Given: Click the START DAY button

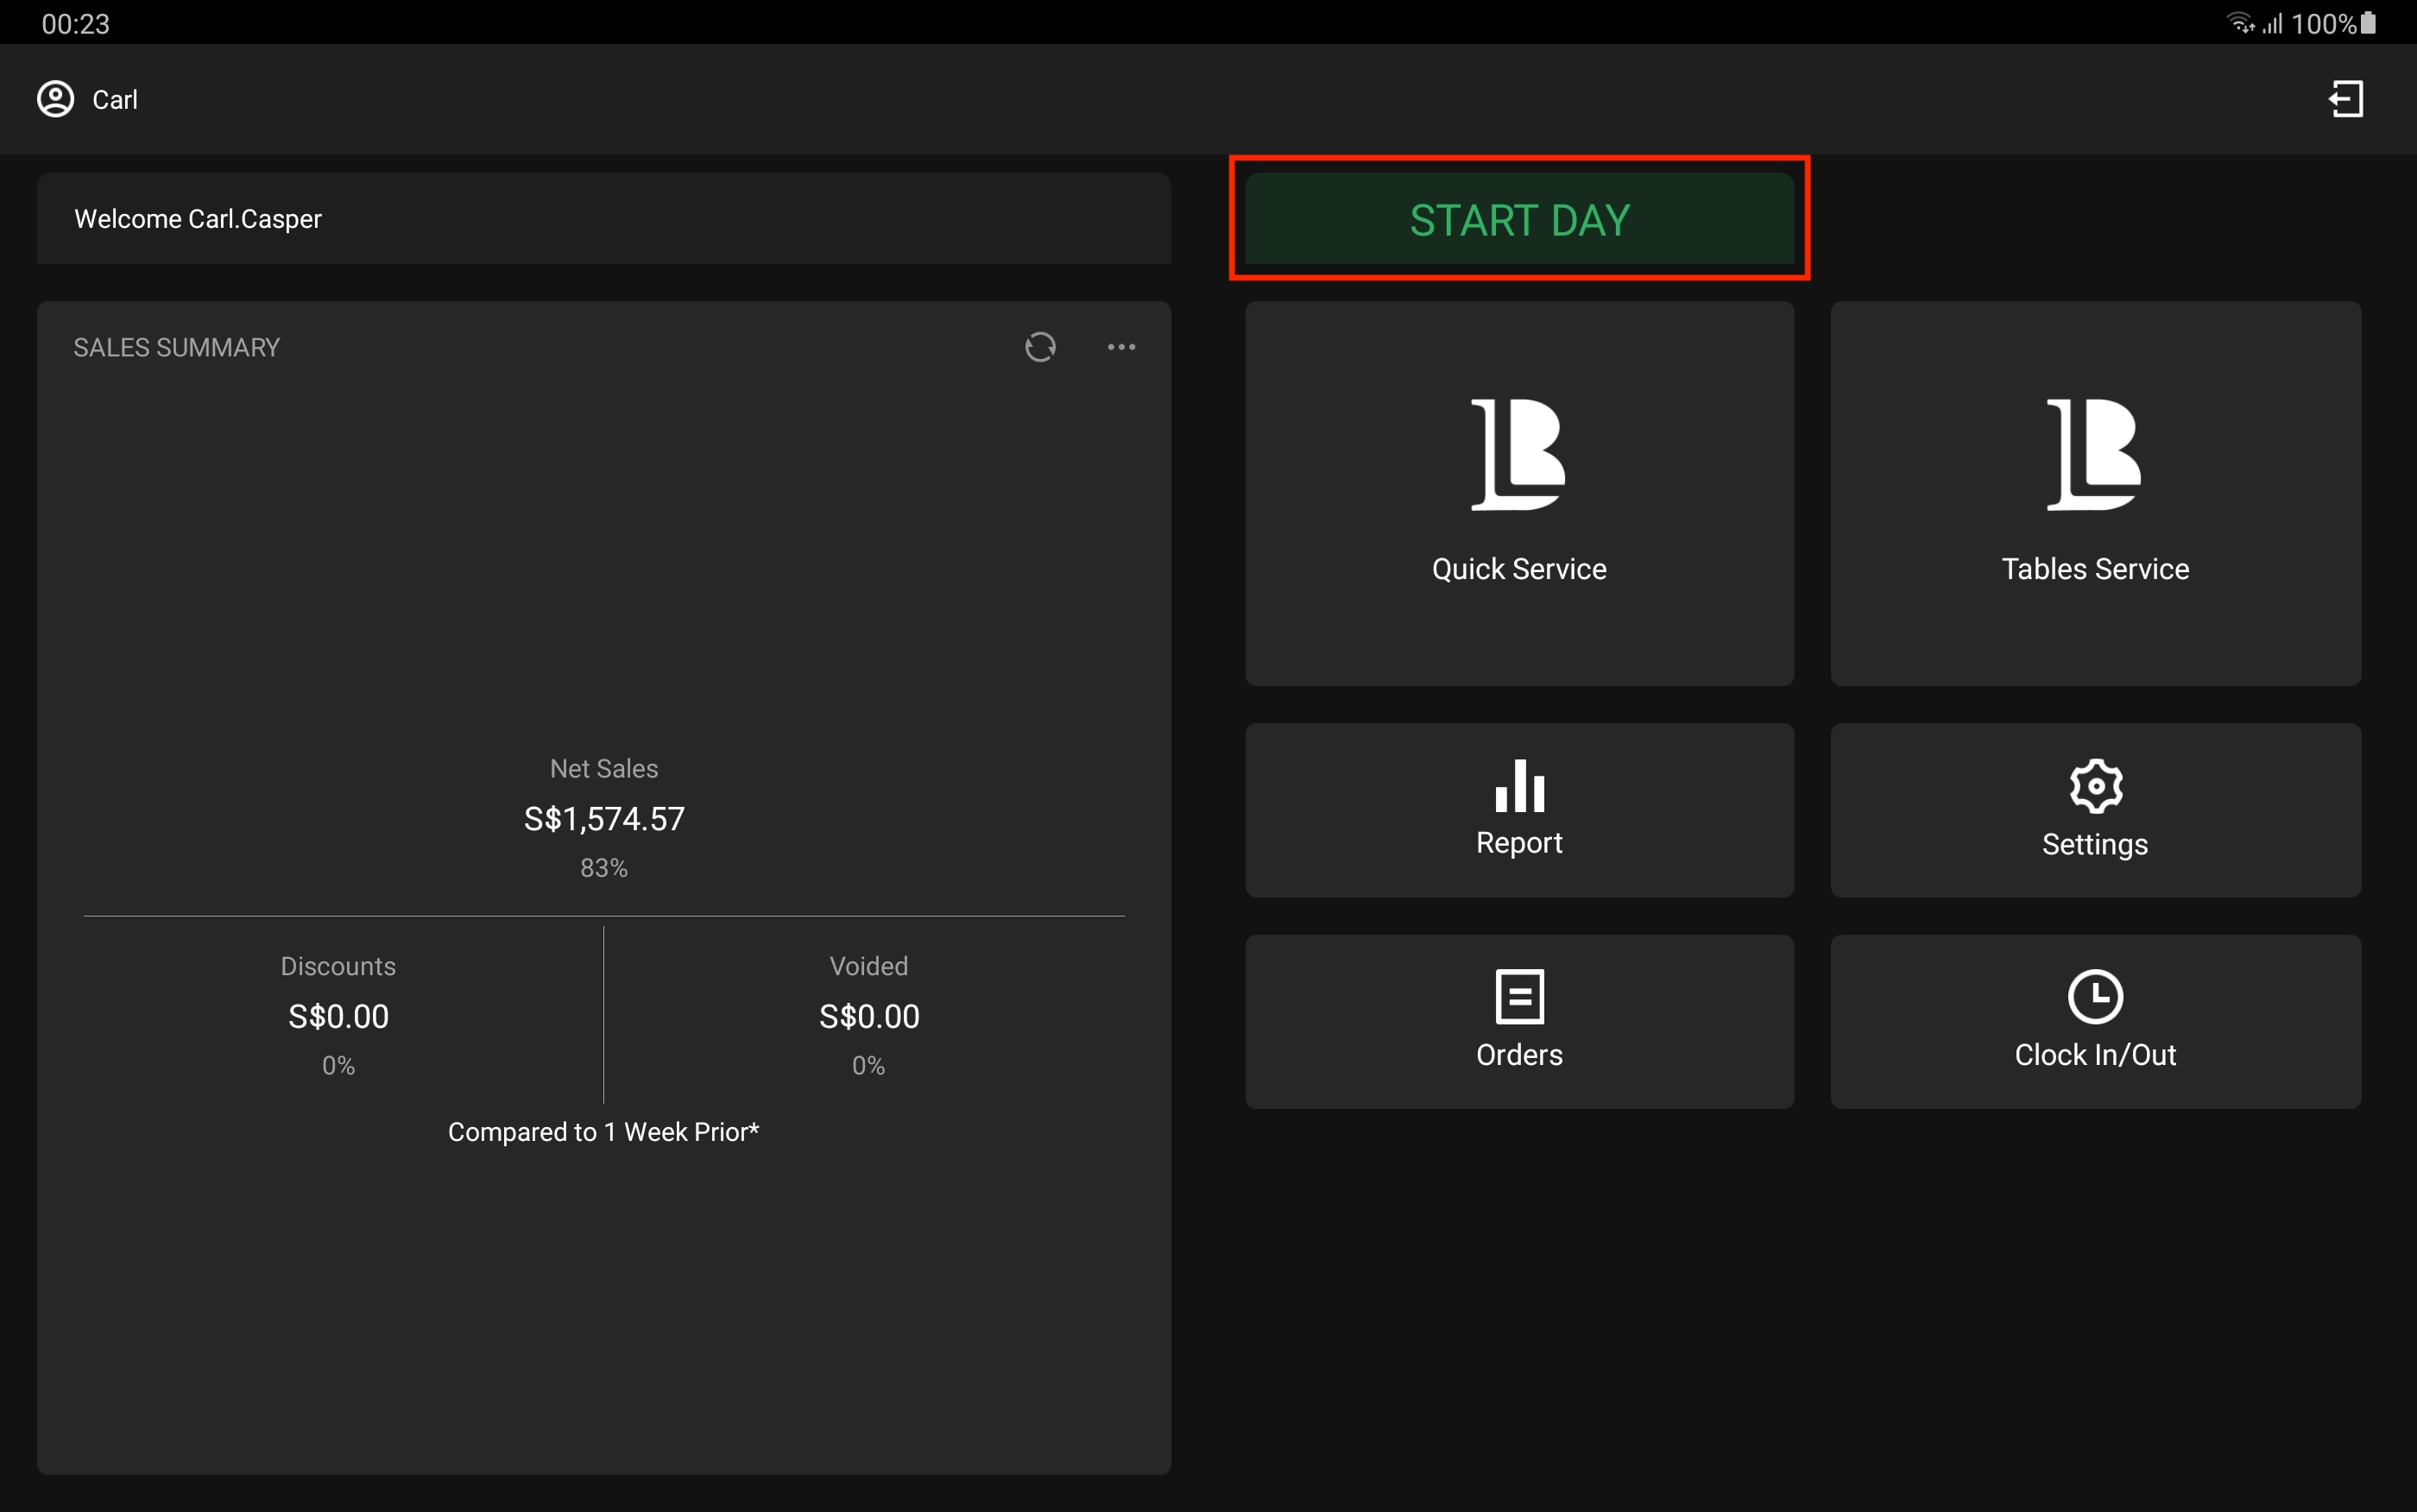Looking at the screenshot, I should [1518, 219].
